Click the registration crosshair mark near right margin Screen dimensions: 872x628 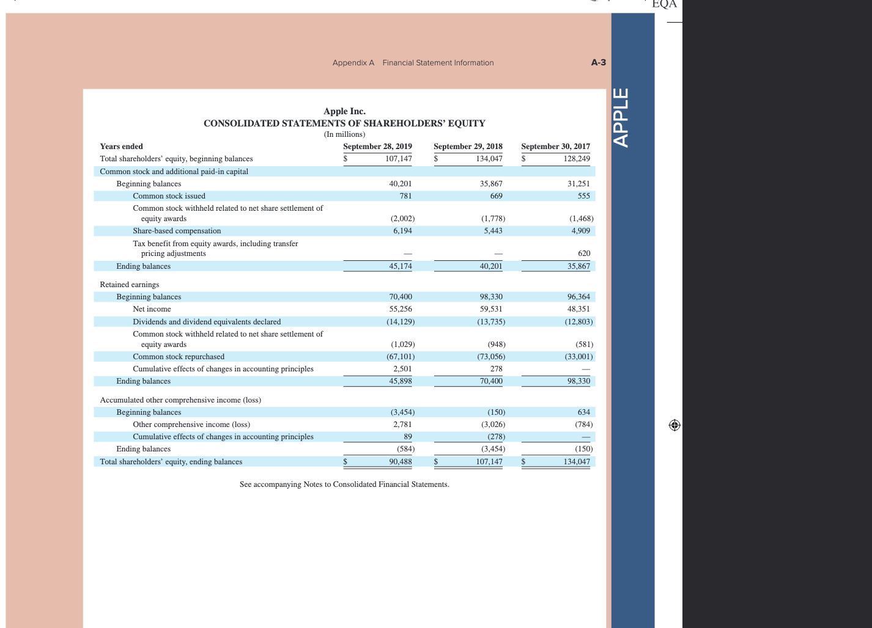[674, 426]
